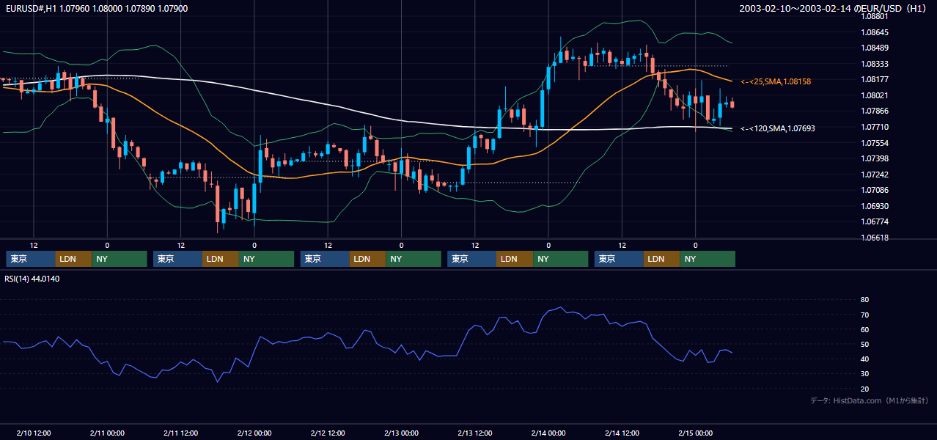937x440 pixels.
Task: Click the 2/13 00:00 time label
Action: click(401, 433)
